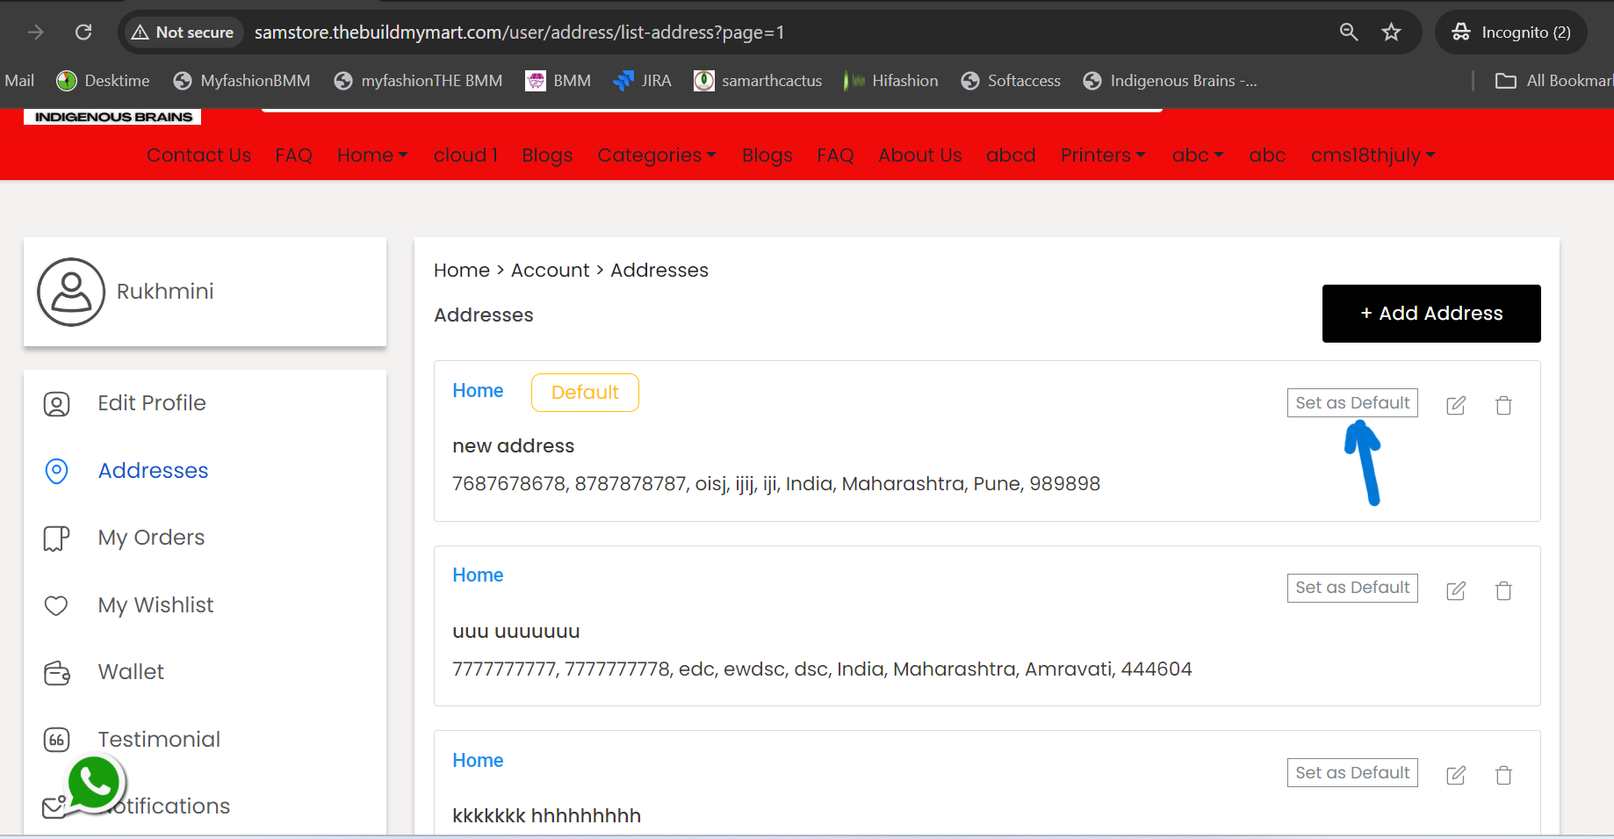Delete the 'uuu uuuuuuu' address with trash icon

pyautogui.click(x=1503, y=590)
